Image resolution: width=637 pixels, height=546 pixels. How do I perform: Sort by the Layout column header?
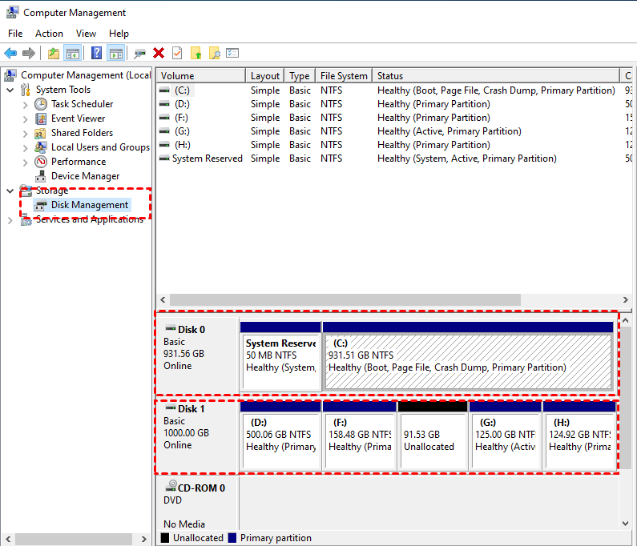click(x=265, y=76)
